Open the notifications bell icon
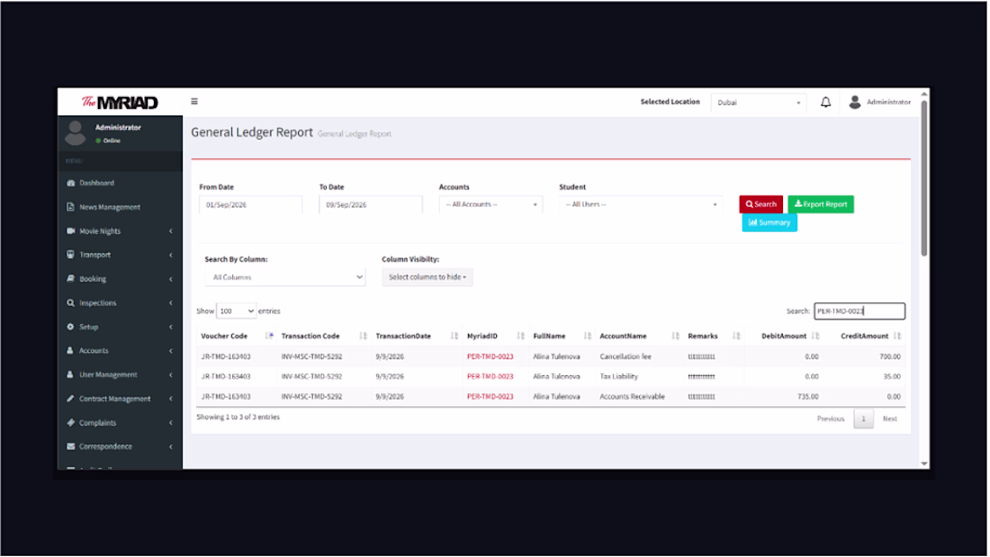 pos(825,102)
